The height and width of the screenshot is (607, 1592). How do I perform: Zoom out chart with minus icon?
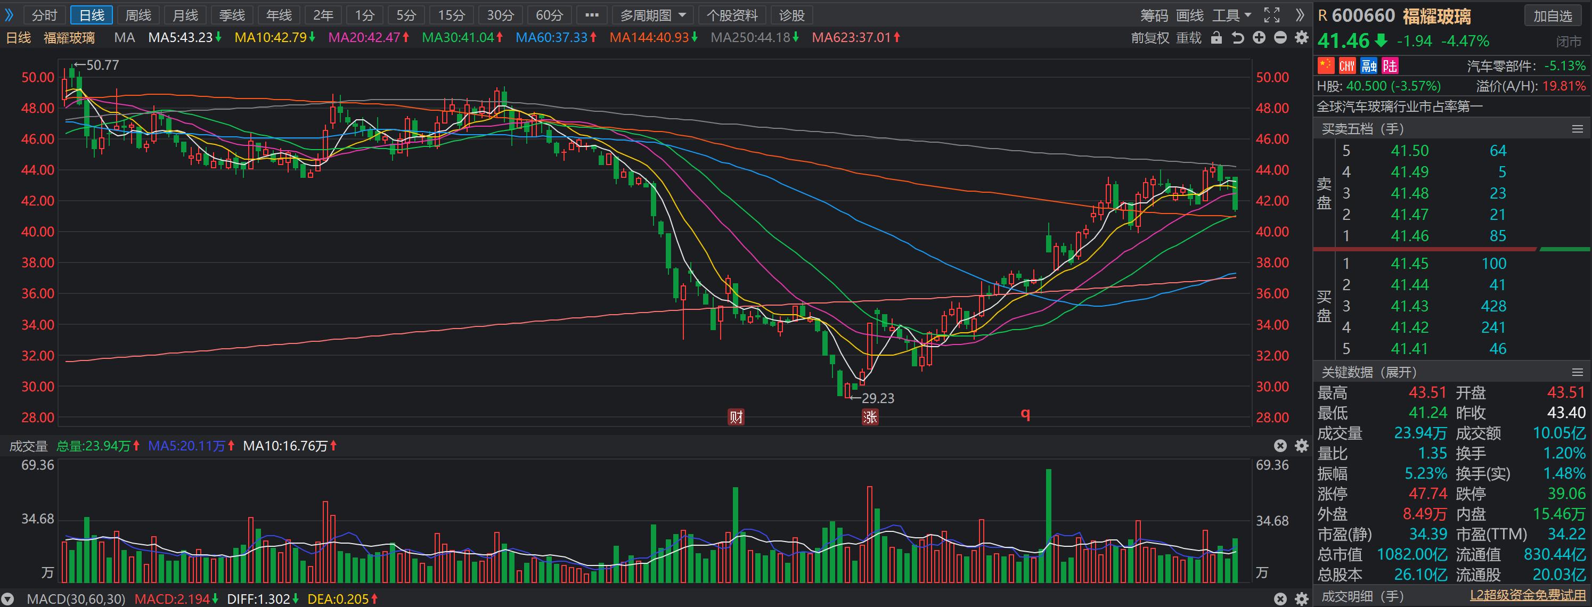[x=1280, y=38]
